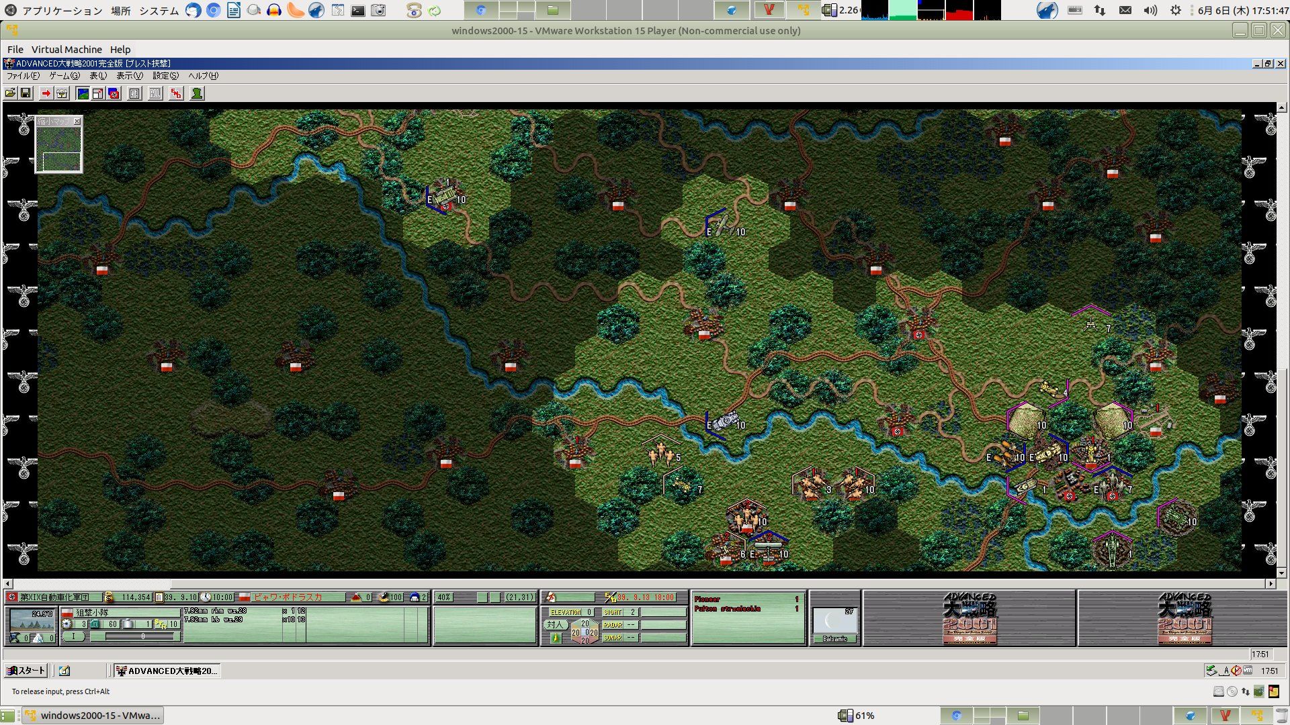Click the quick launch icon beside スタート
The image size is (1290, 725).
click(x=64, y=671)
